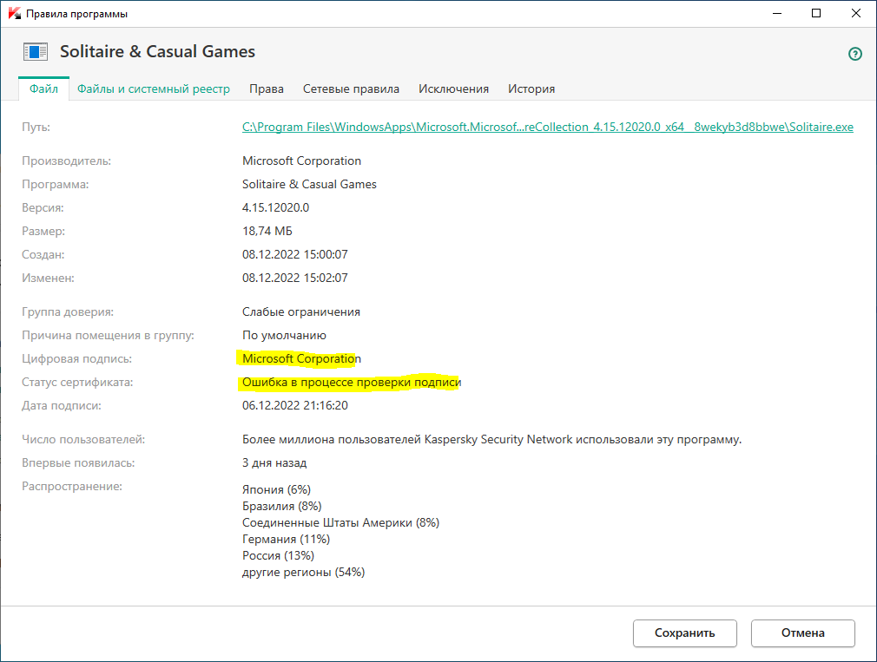Screen dimensions: 877x662
Task: Click program name value Solitaire & Casual Games
Action: (309, 184)
